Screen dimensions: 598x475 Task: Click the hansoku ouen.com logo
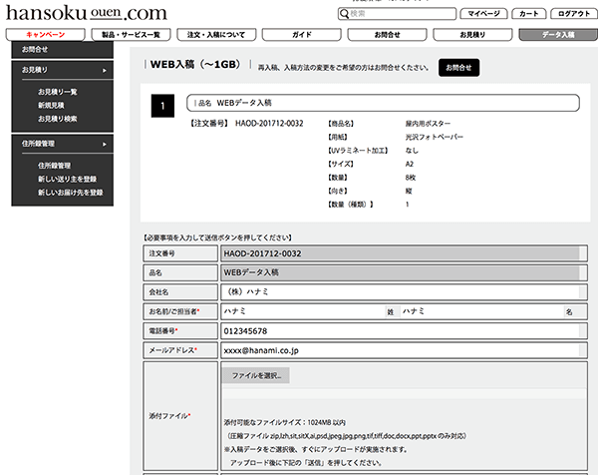pyautogui.click(x=85, y=13)
